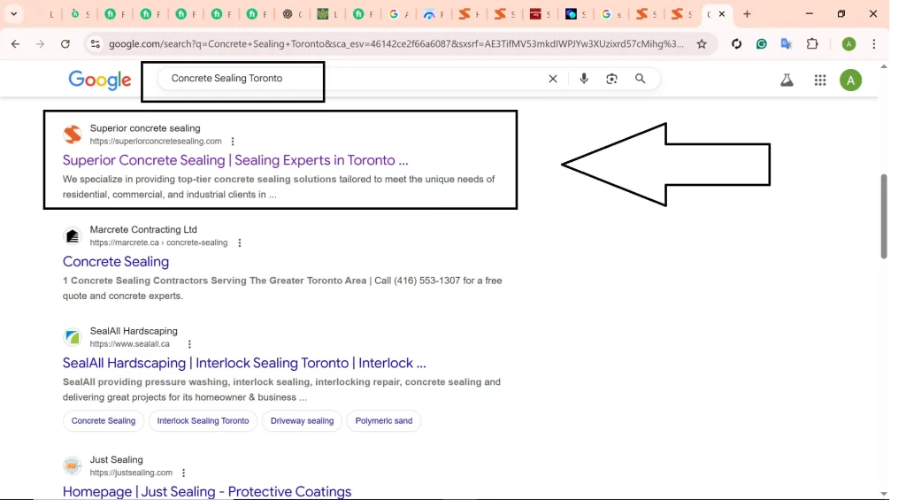Clear the search box text

point(553,79)
